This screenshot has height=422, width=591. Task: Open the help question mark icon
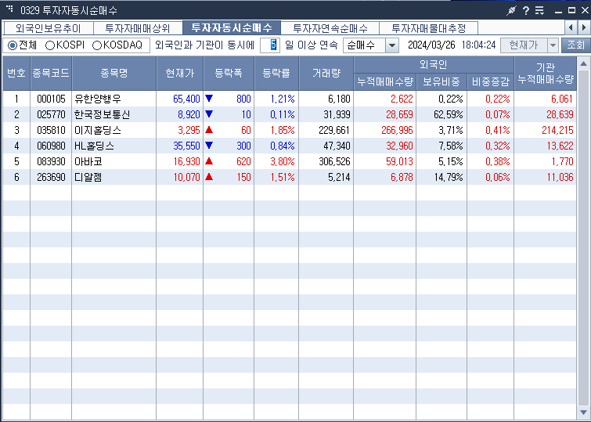(x=526, y=10)
